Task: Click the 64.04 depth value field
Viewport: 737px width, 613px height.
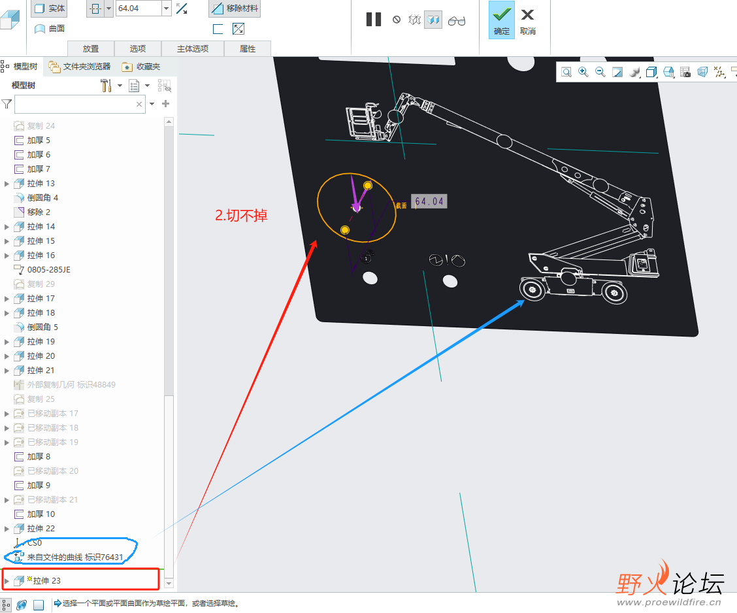Action: (139, 8)
